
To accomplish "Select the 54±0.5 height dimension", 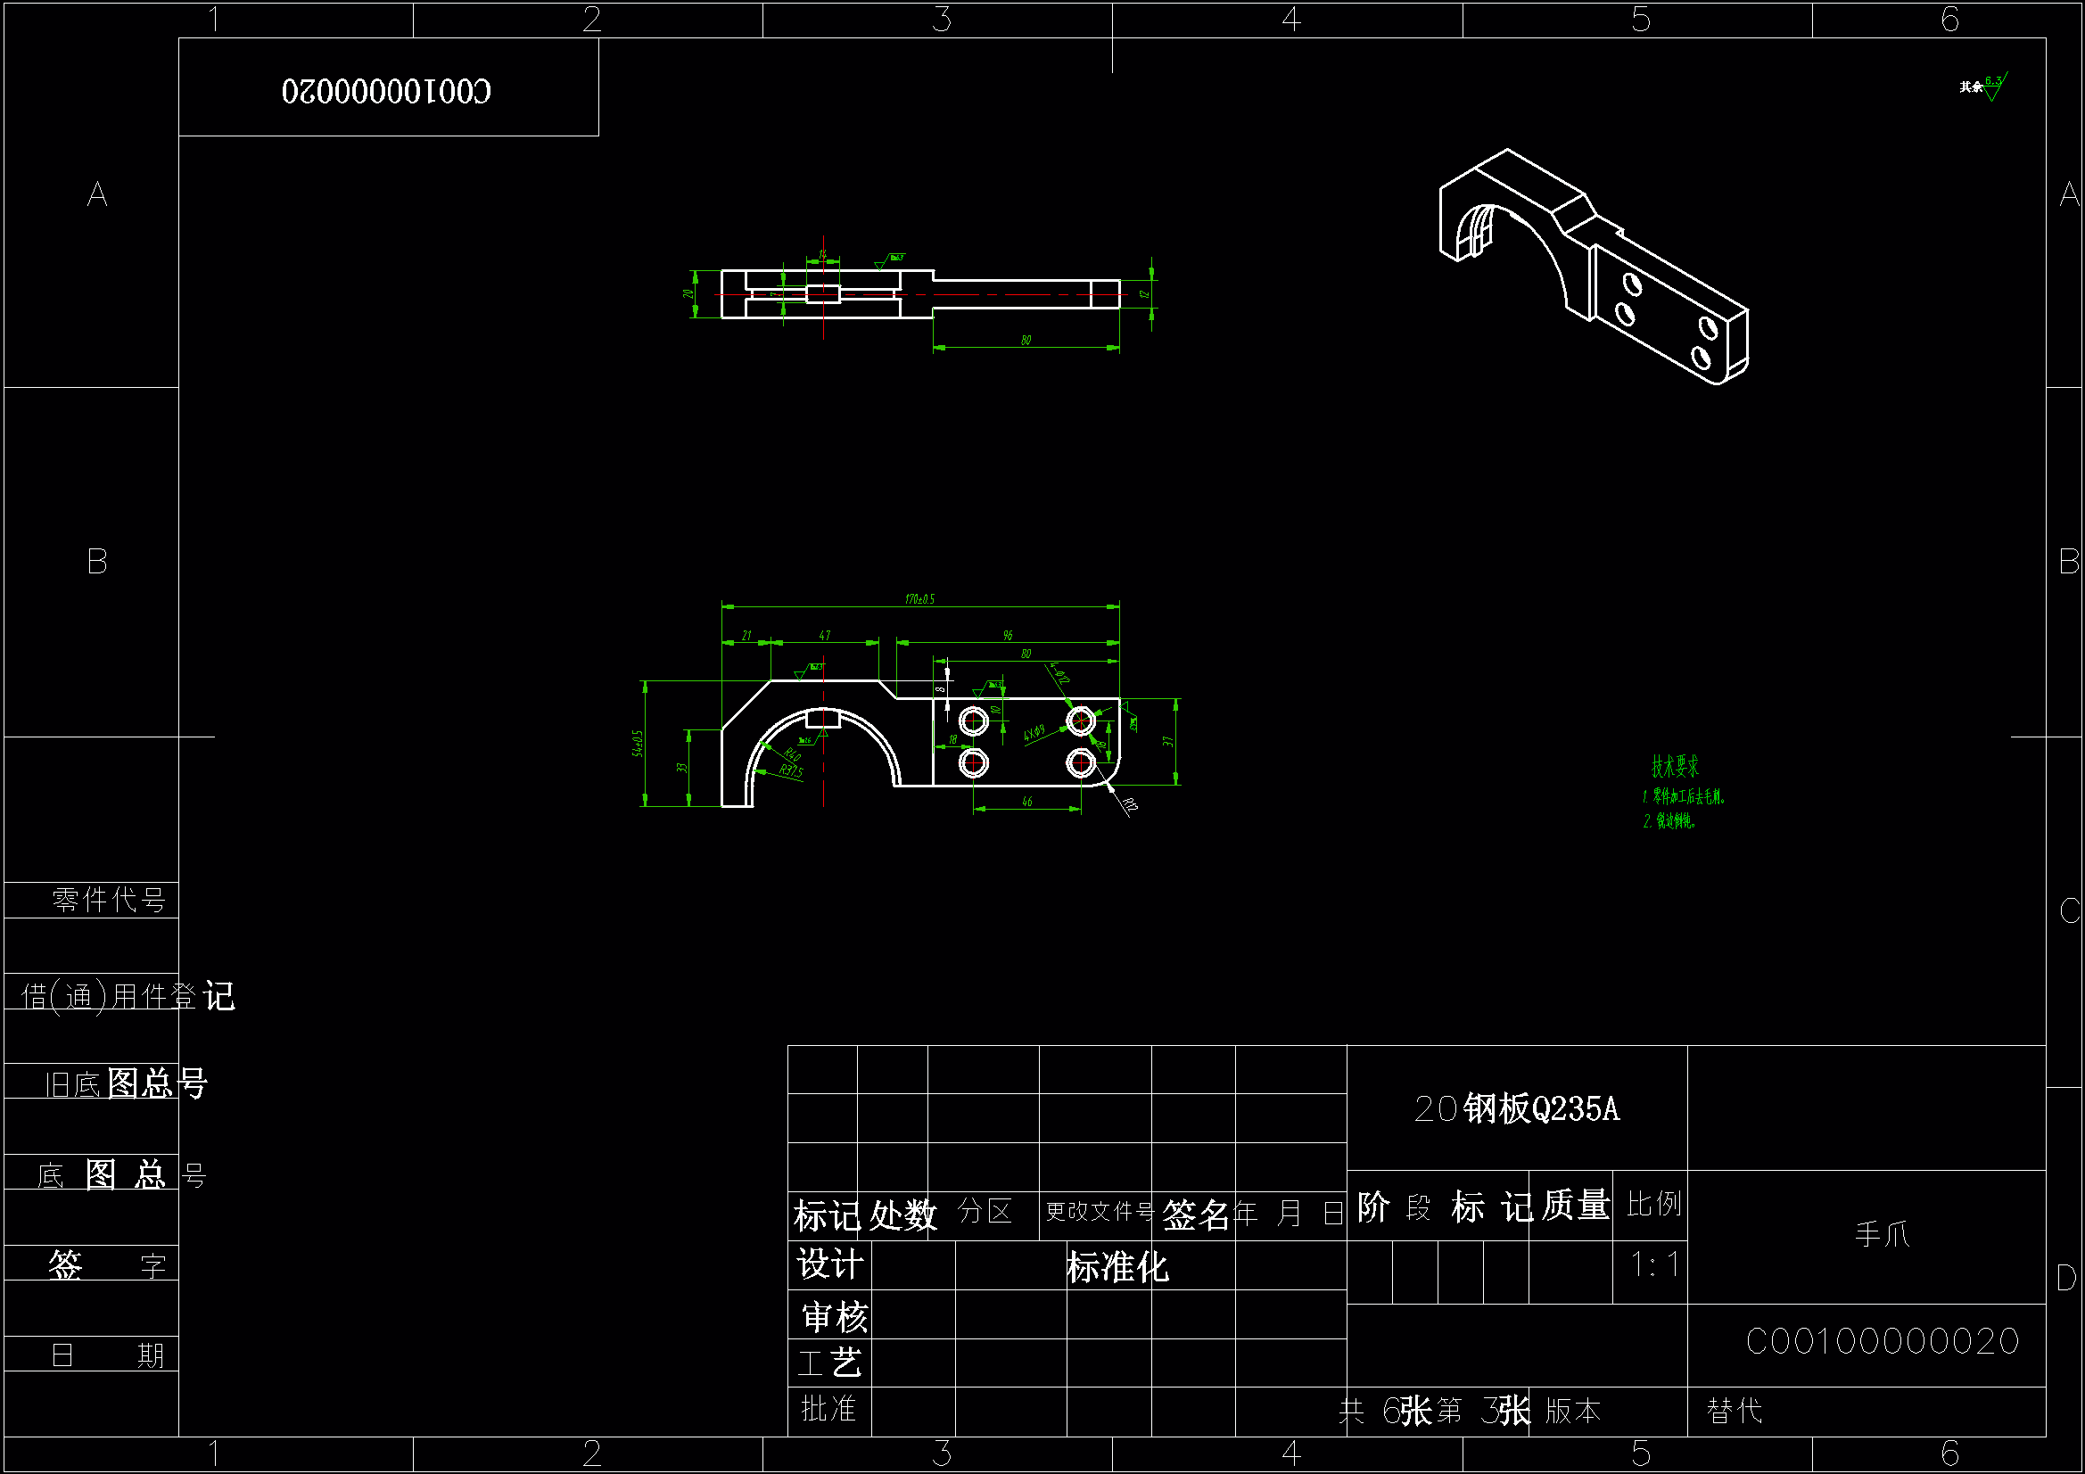I will coord(638,743).
